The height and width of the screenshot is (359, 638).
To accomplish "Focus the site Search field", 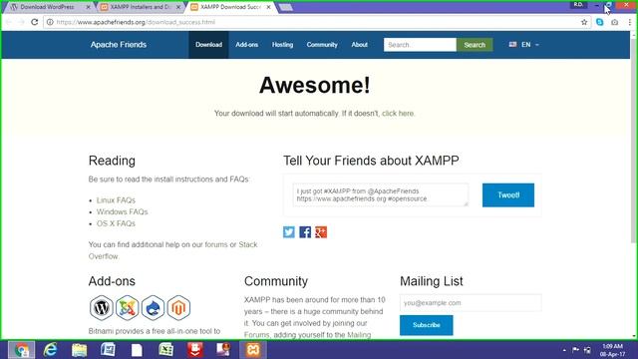I will pos(420,45).
